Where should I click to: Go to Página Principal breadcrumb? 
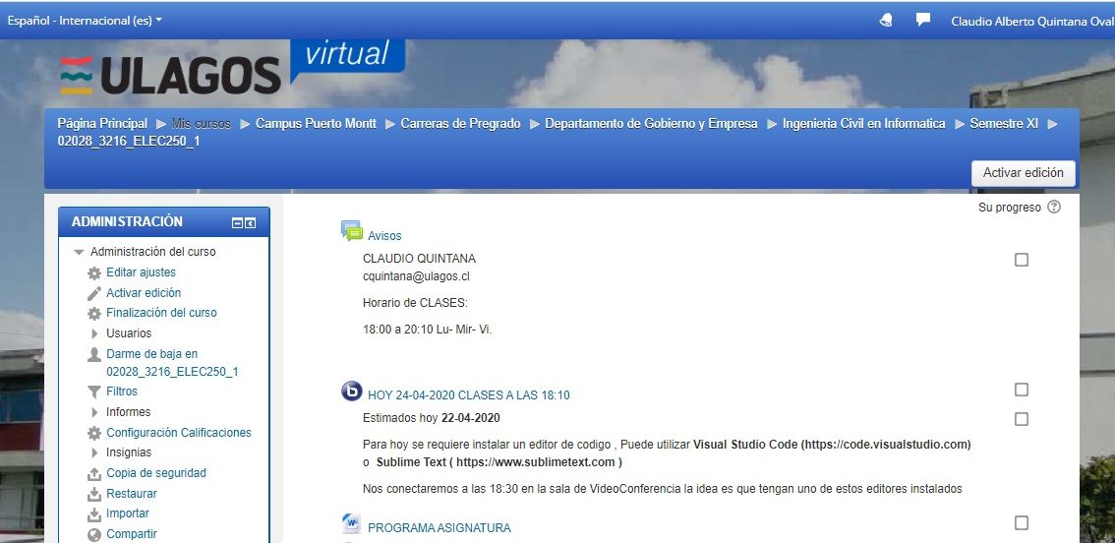(102, 123)
